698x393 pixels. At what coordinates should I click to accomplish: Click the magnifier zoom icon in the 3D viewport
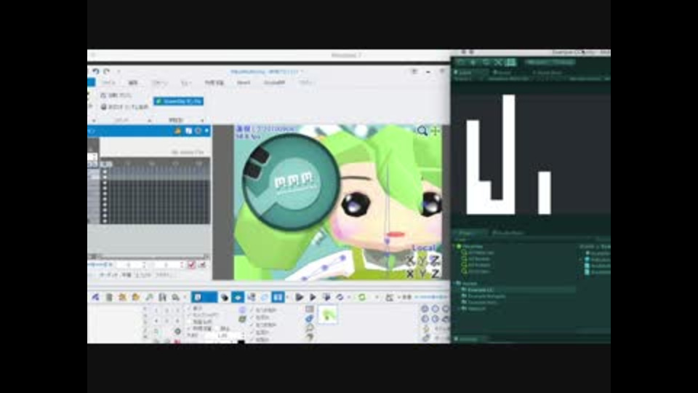click(422, 130)
